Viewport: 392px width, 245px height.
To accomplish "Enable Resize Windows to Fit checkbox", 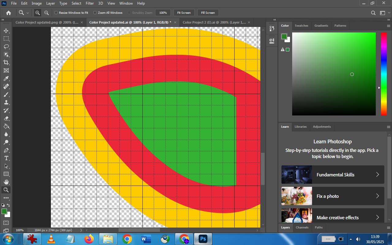I will 56,13.
